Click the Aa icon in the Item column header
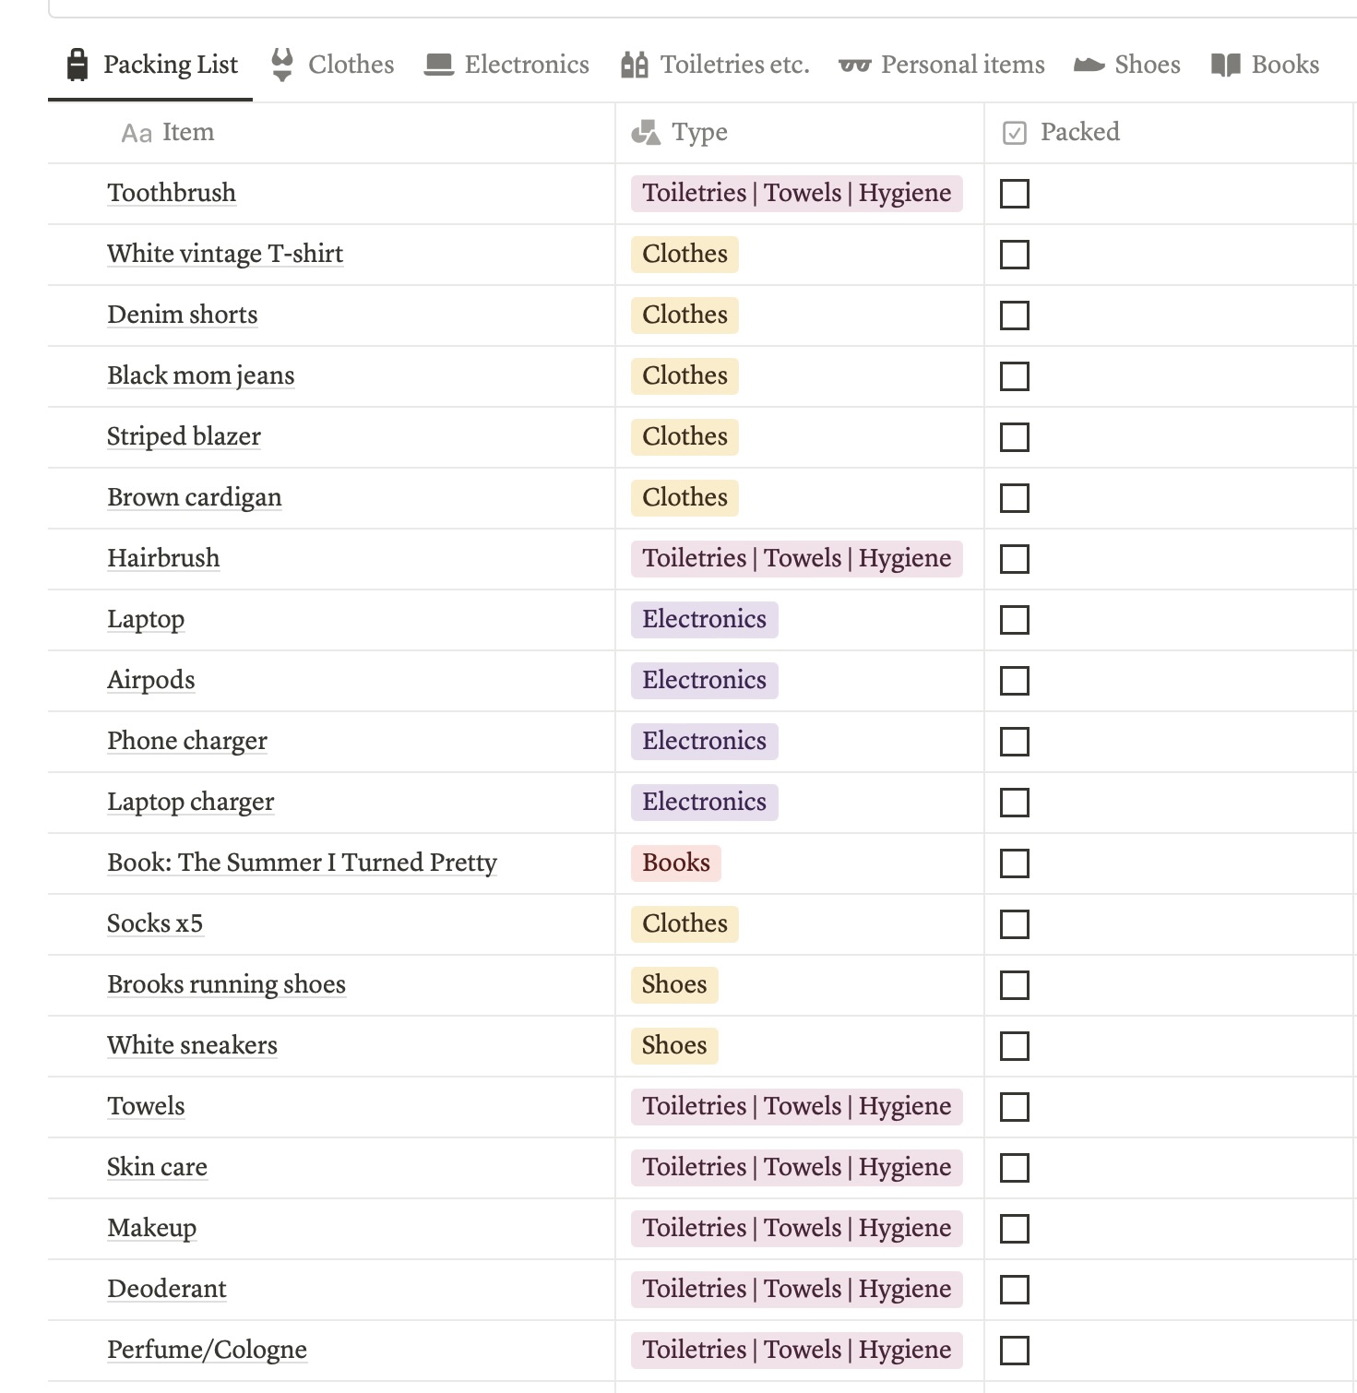 tap(137, 132)
